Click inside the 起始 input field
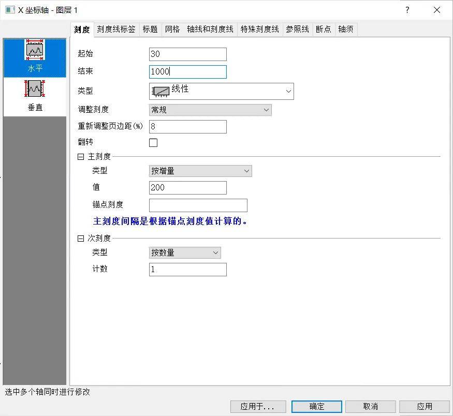Image resolution: width=453 pixels, height=416 pixels. click(187, 54)
